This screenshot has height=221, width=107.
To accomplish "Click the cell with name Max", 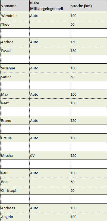I will point(15,94).
